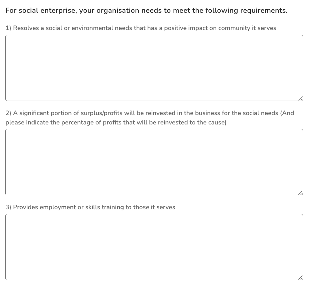
Task: Click the resize handle of the first text box
Action: pyautogui.click(x=301, y=98)
